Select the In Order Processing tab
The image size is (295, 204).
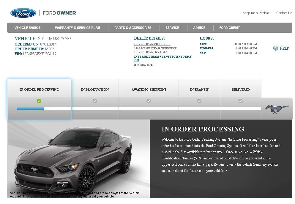(39, 99)
